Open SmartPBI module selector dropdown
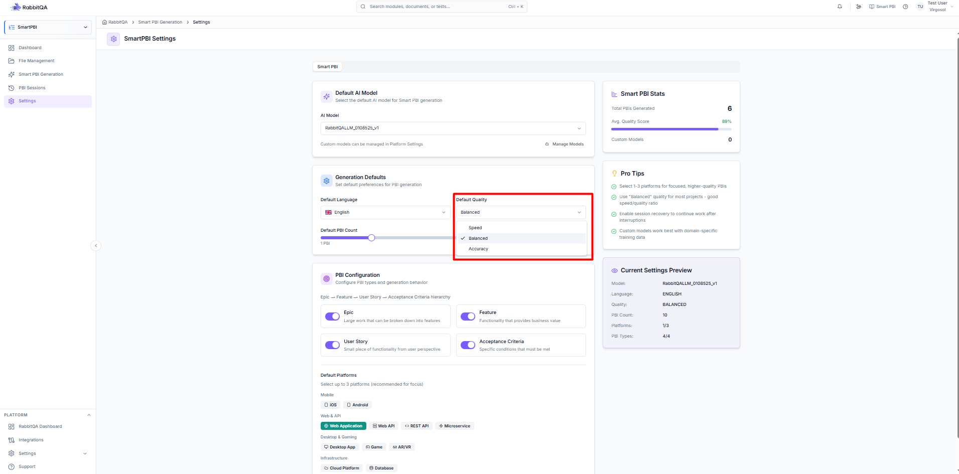 coord(48,27)
